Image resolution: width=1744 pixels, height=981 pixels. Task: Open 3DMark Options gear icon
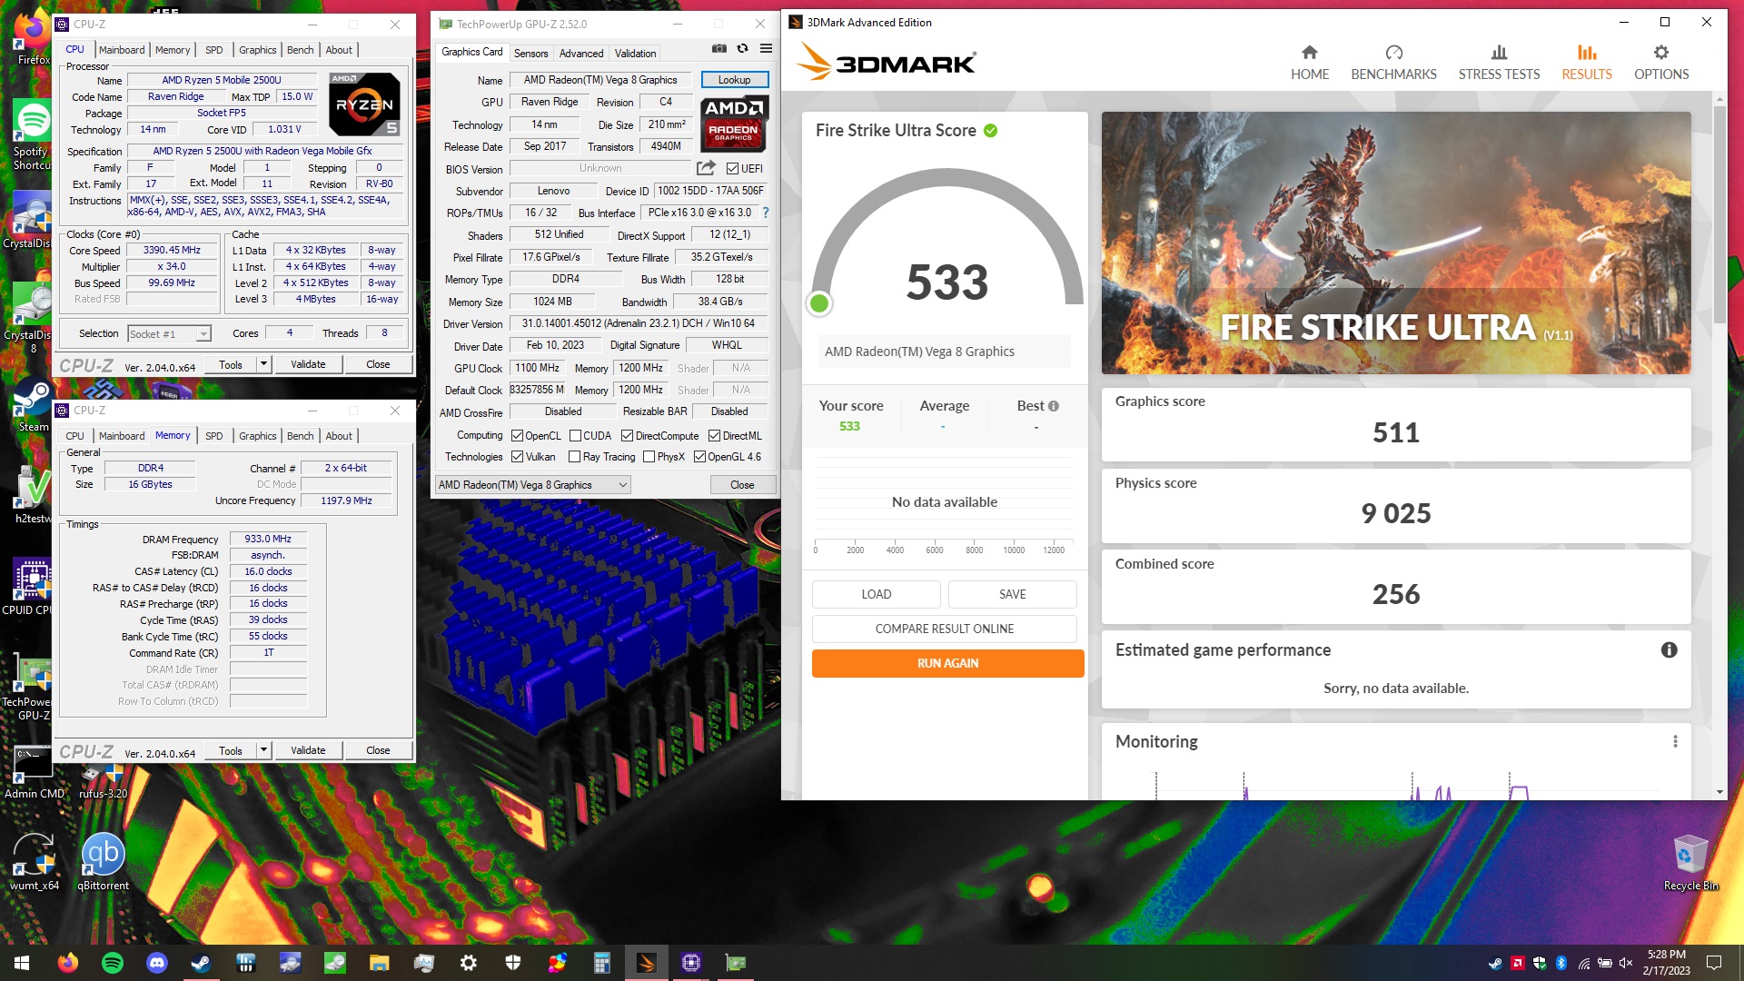[x=1660, y=53]
